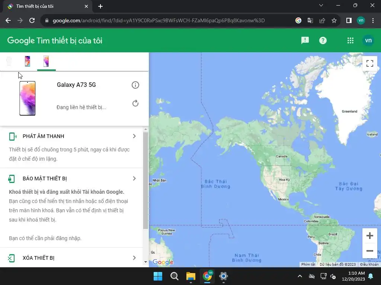The height and width of the screenshot is (285, 381).
Task: Open the Google apps grid
Action: coord(350,40)
